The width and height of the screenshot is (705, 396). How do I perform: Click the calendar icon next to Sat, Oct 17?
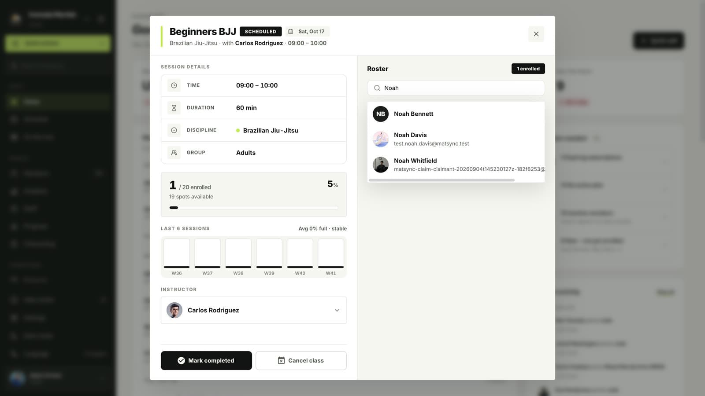click(x=290, y=32)
